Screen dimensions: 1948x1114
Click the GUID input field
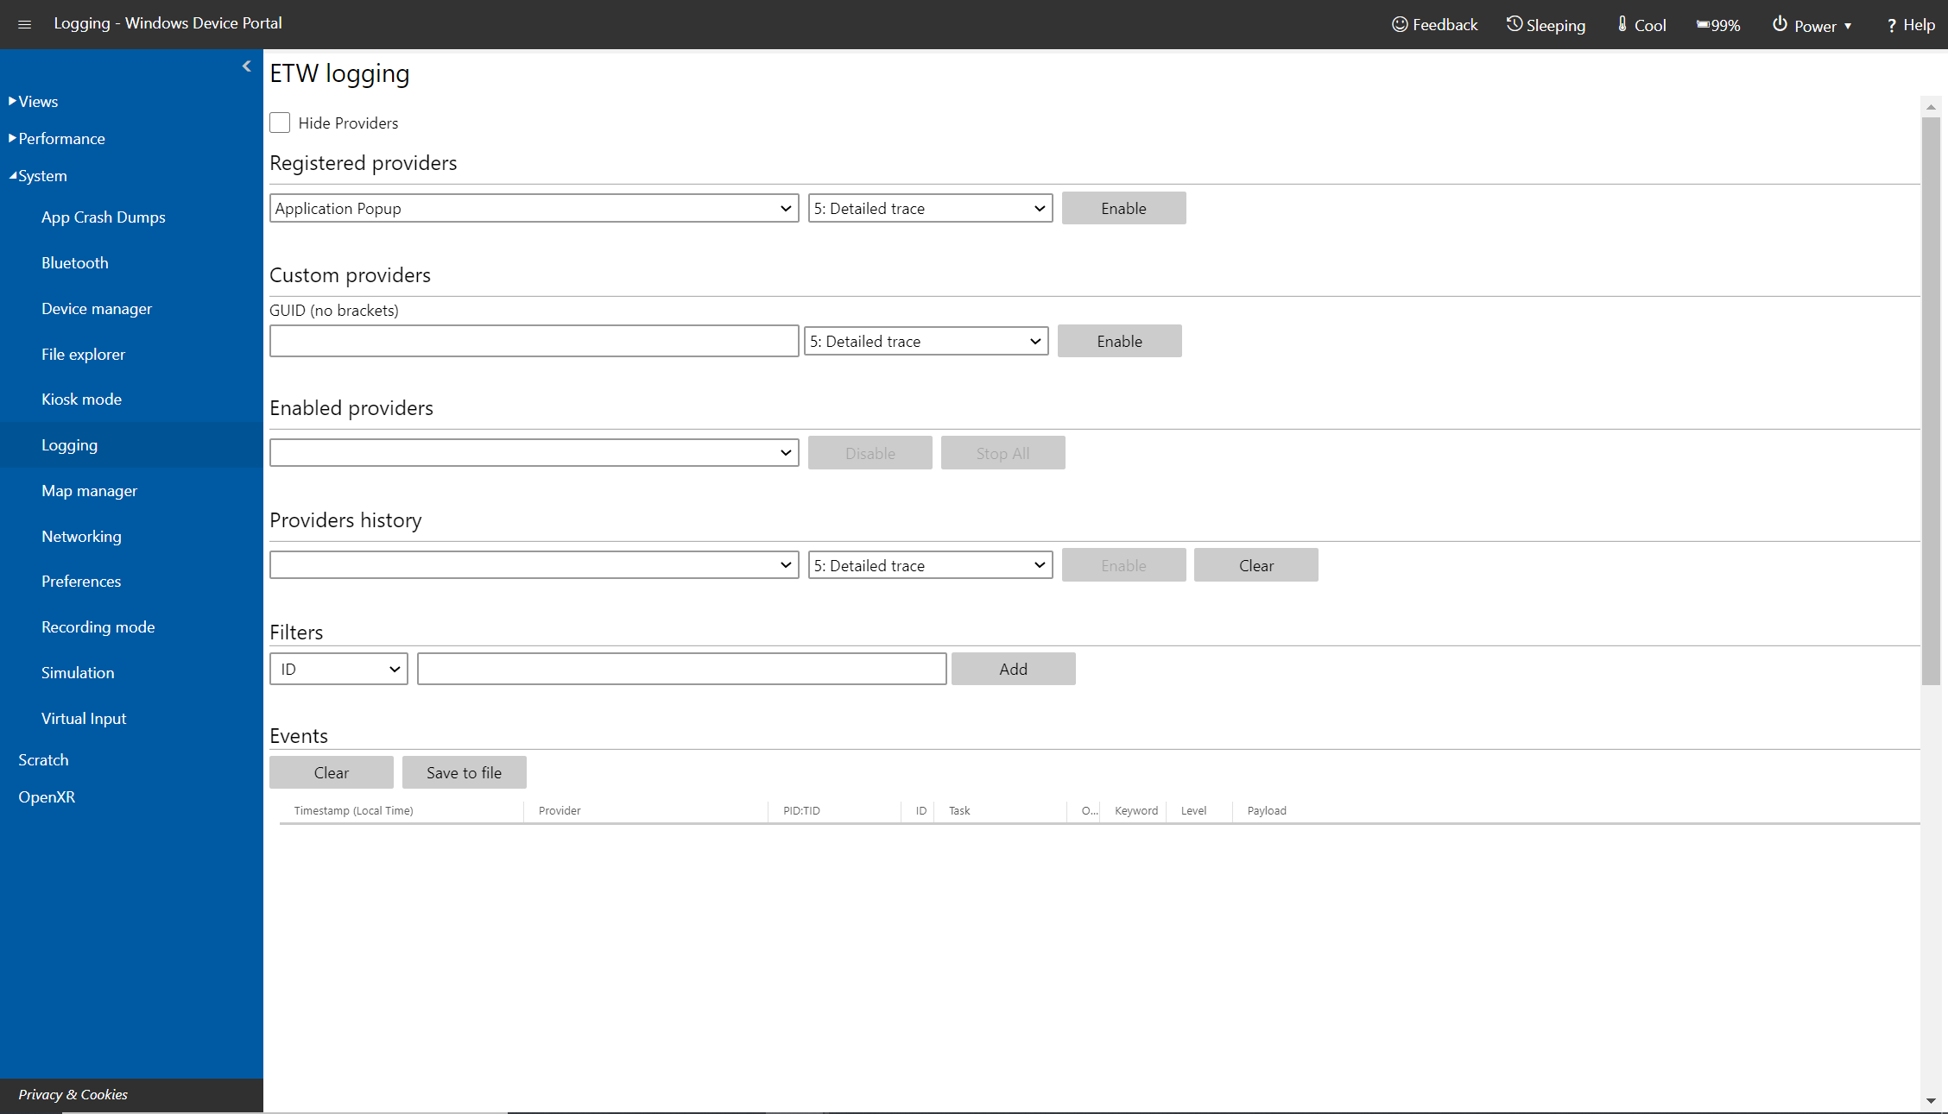pos(533,340)
